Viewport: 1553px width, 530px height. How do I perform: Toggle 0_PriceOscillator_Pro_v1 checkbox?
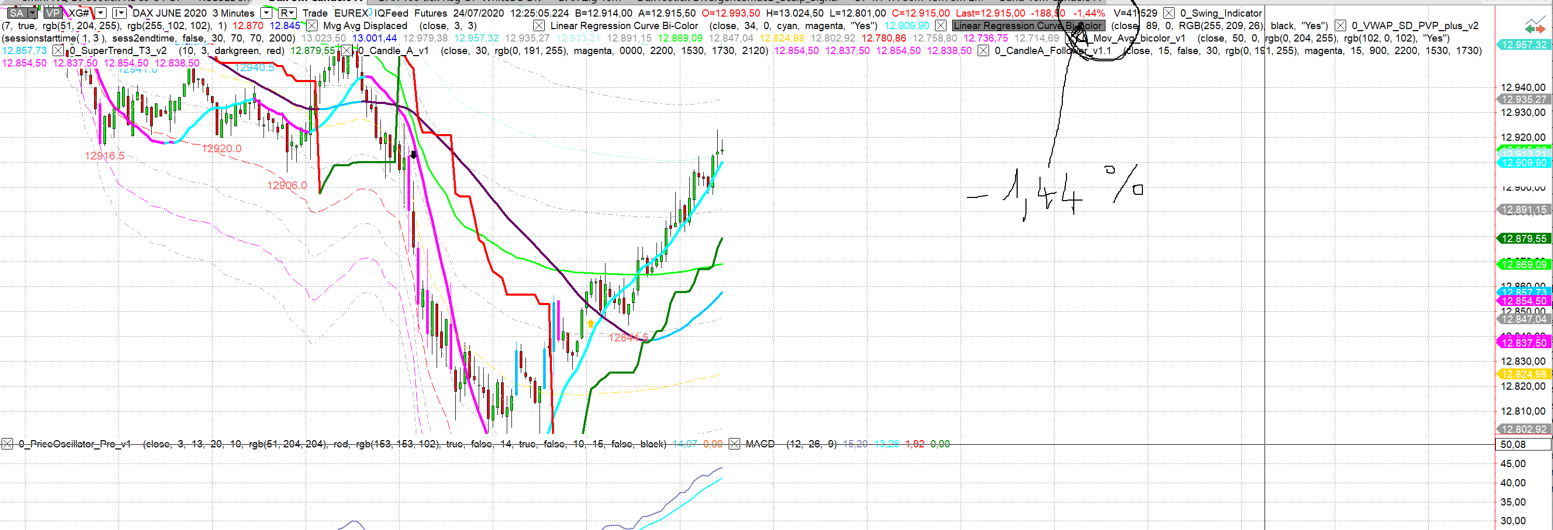pos(7,444)
